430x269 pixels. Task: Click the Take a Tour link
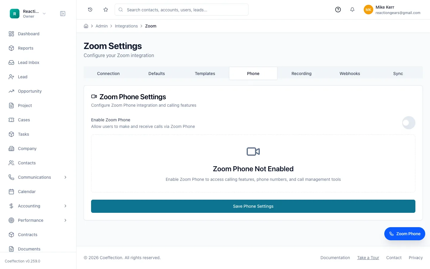point(368,258)
